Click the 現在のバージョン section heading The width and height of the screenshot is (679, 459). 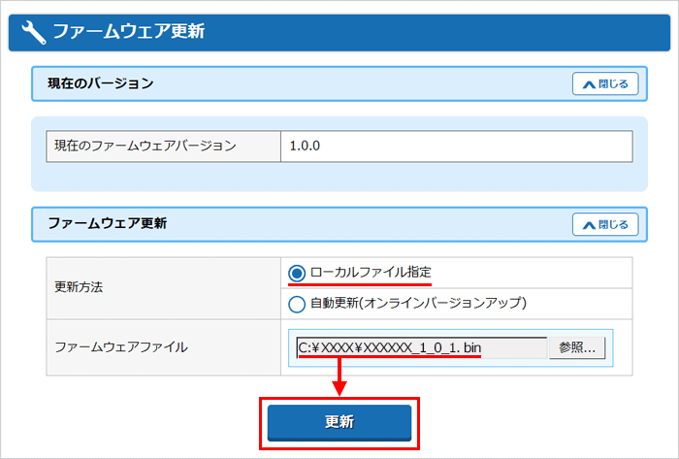coord(101,84)
